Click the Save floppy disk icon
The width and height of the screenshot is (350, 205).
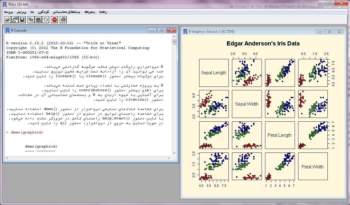point(22,20)
